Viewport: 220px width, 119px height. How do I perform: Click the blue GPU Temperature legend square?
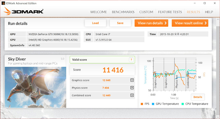point(153,104)
